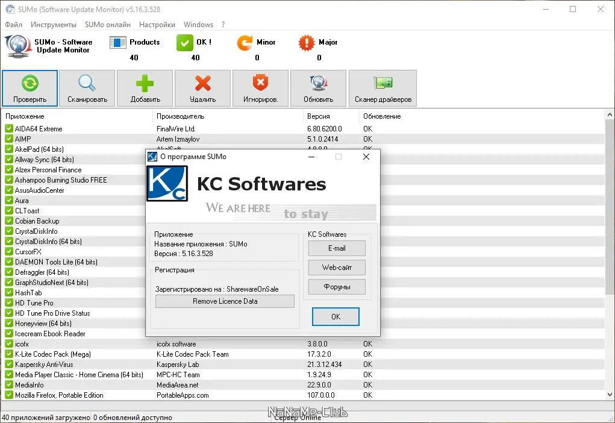
Task: Click the Проверить (check) toolbar button
Action: [x=30, y=89]
